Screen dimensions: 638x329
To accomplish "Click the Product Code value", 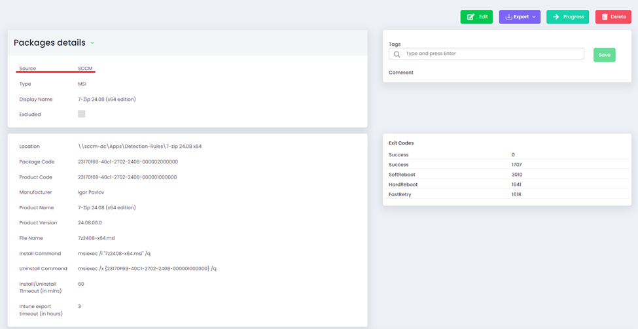I will 127,177.
